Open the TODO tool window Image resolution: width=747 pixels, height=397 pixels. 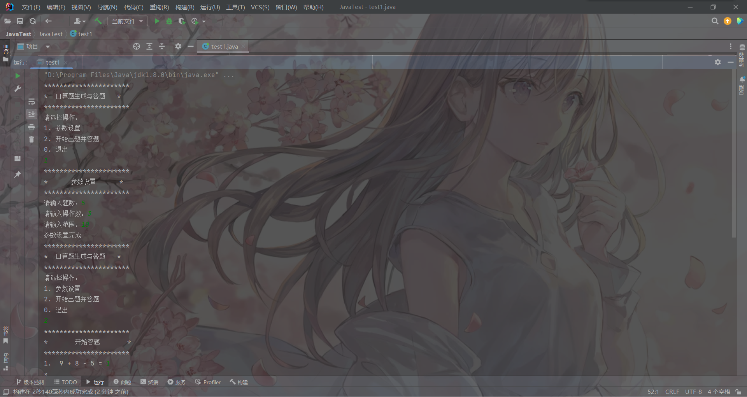pos(65,382)
